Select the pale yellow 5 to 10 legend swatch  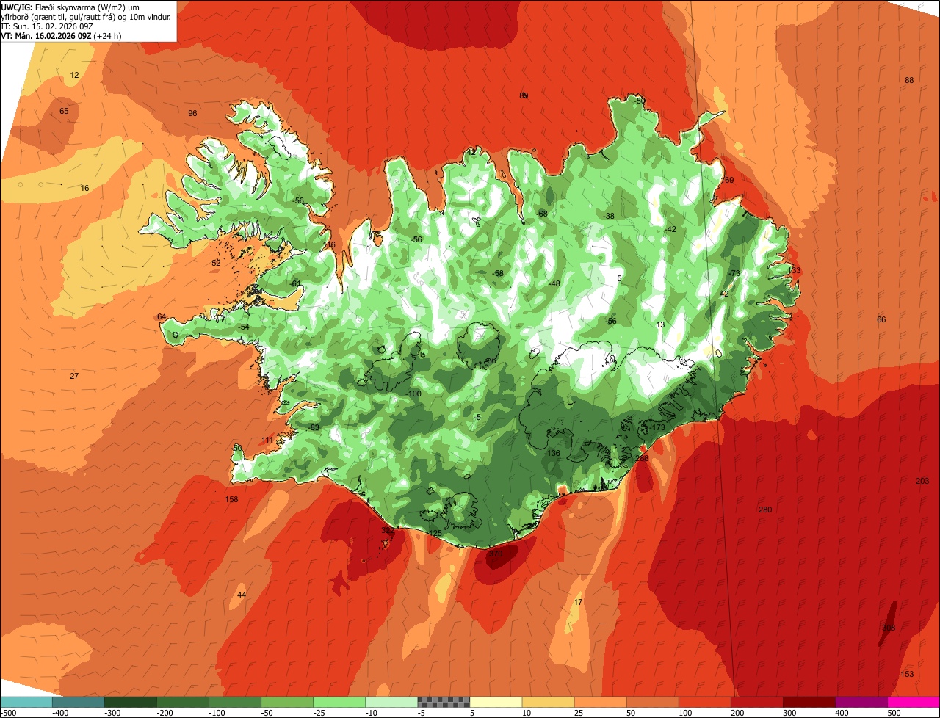[495, 702]
